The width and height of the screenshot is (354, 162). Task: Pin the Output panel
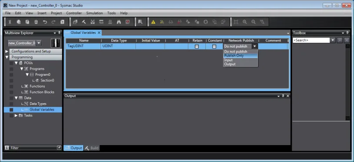coord(283,96)
